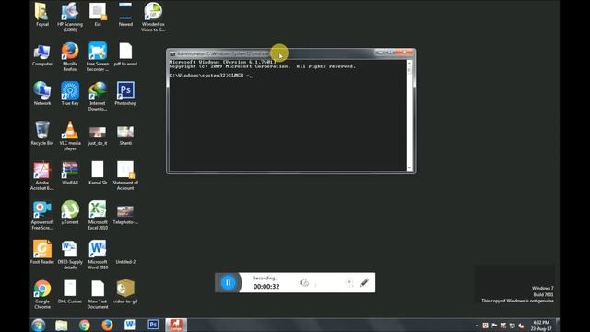Viewport: 590px width, 332px height.
Task: Open the Recycle Bin
Action: (x=41, y=133)
